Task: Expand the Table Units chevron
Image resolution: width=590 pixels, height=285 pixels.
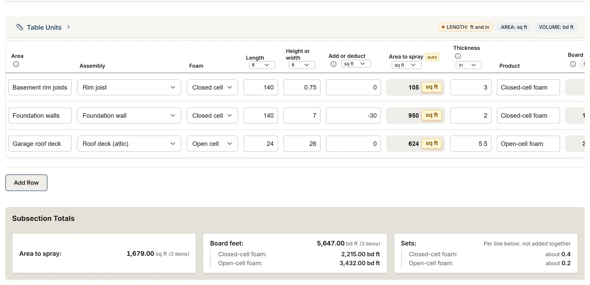Action: (x=68, y=27)
